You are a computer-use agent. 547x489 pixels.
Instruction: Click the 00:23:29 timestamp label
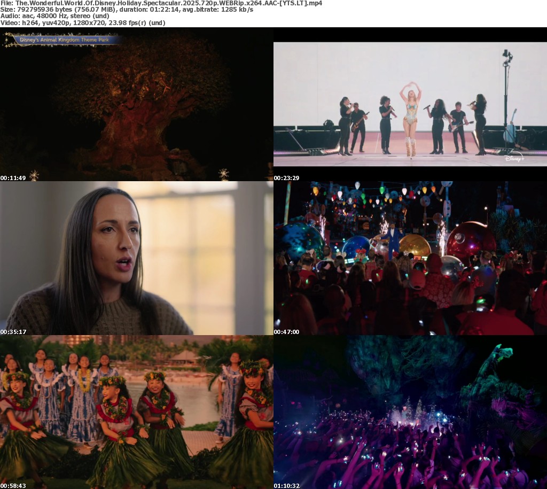(286, 178)
